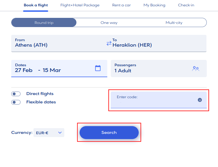Viewport: 218px width, 167px height.
Task: Edit the From Athens (ATH) field
Action: click(x=58, y=43)
